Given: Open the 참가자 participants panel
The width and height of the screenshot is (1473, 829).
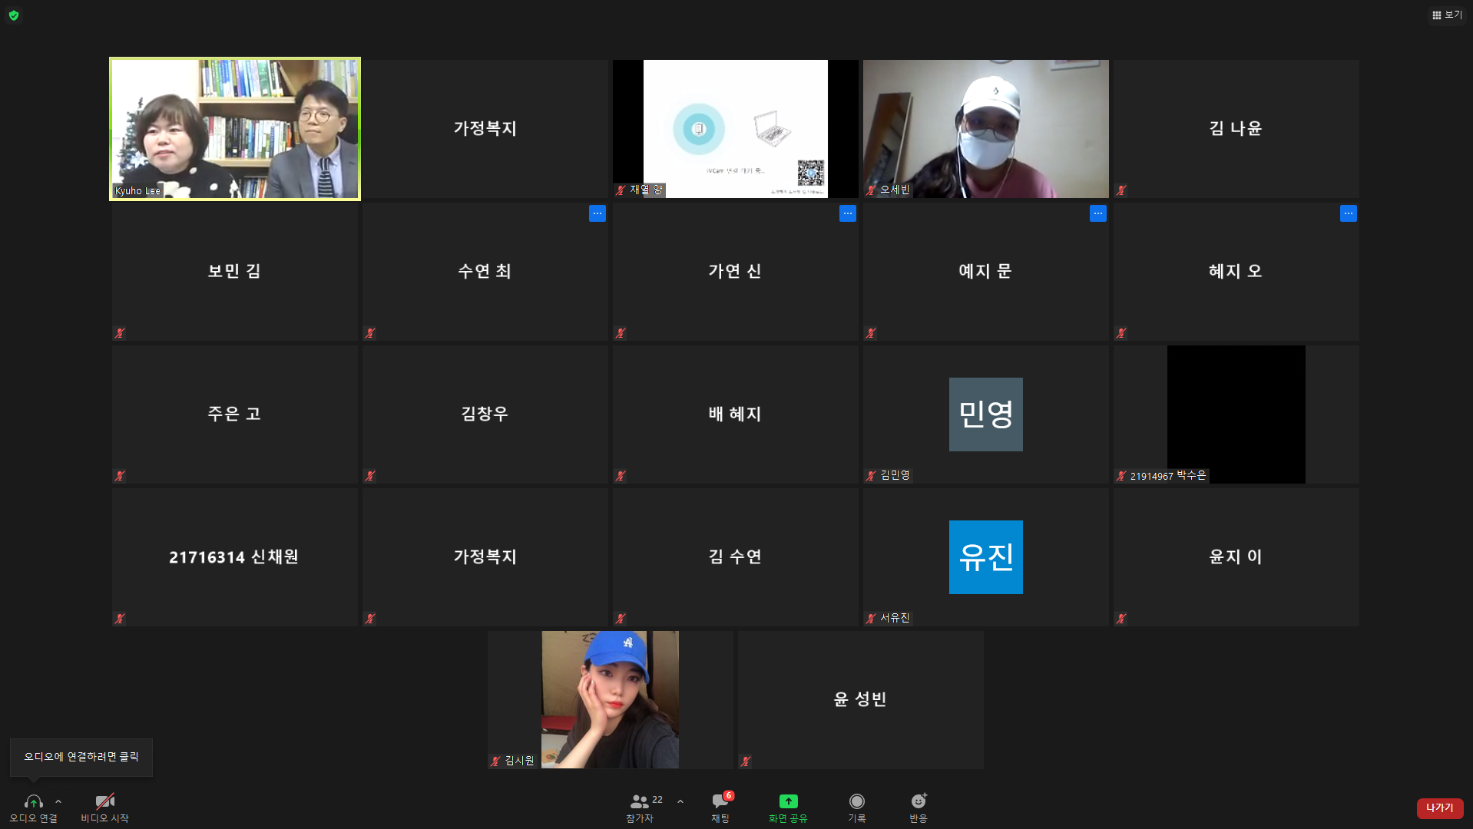Looking at the screenshot, I should [x=640, y=801].
